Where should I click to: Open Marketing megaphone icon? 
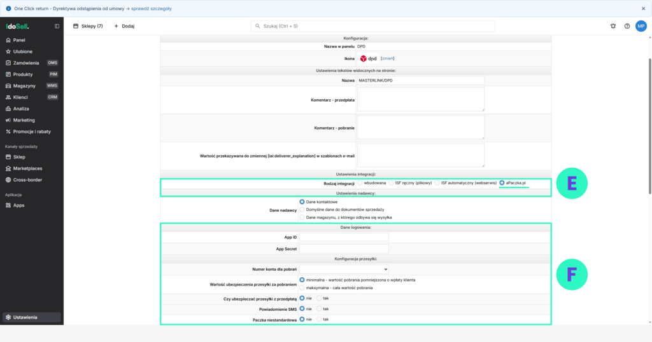point(8,120)
